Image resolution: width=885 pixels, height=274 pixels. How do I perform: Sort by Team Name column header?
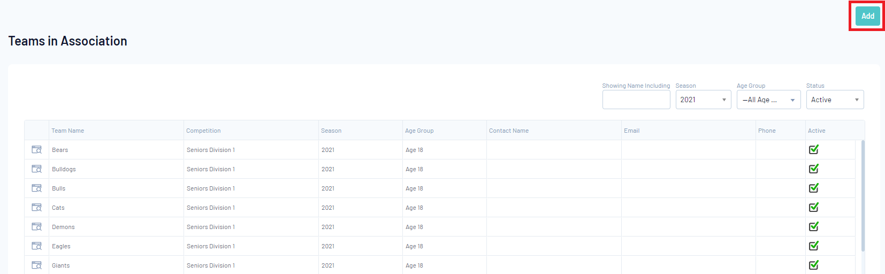pos(68,131)
